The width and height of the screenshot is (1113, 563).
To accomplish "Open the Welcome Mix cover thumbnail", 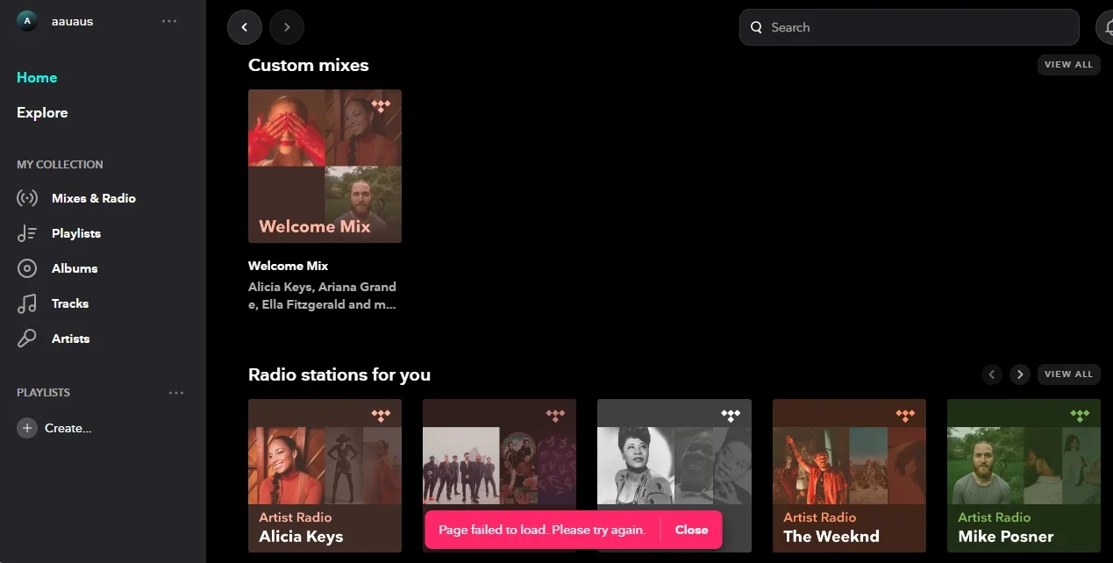I will (325, 166).
